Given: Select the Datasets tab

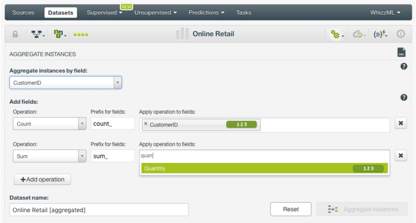Looking at the screenshot, I should click(x=61, y=12).
